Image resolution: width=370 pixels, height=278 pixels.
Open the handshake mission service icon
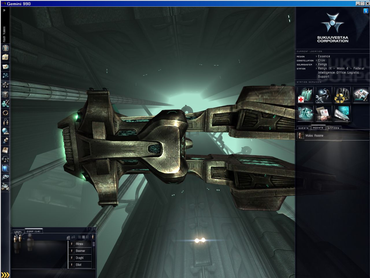(324, 114)
